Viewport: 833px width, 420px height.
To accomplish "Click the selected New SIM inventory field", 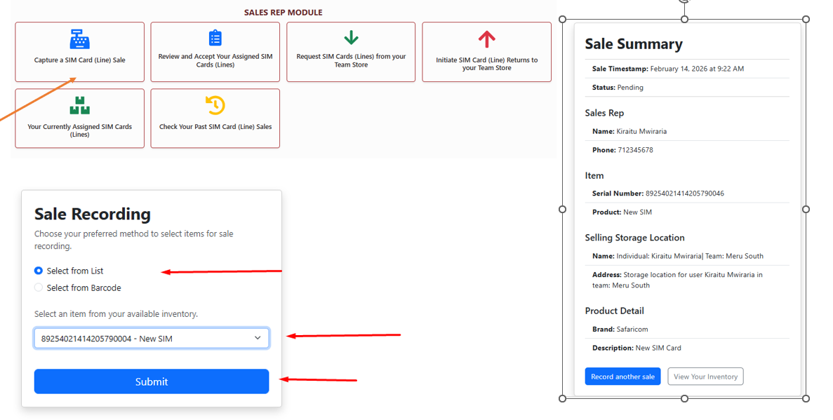I will [152, 337].
